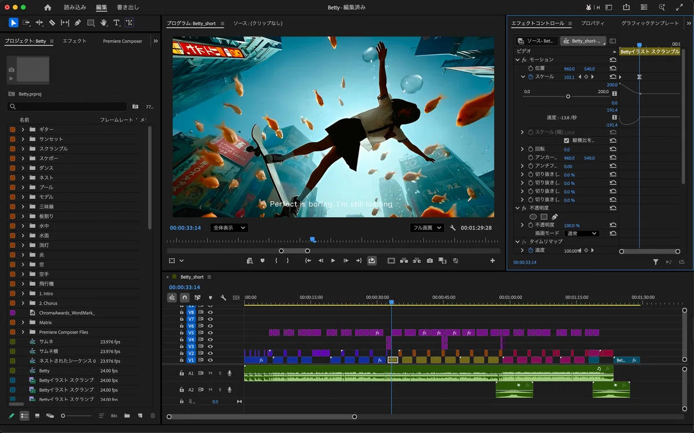Select the Slip tool
The image size is (694, 433).
(65, 23)
